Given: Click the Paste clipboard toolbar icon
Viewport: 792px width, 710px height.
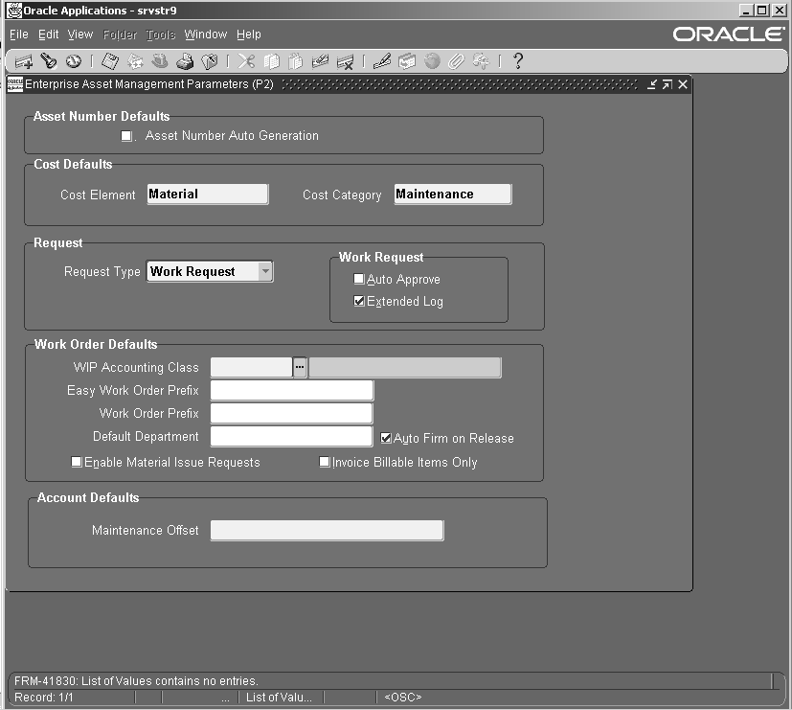Looking at the screenshot, I should pyautogui.click(x=296, y=61).
